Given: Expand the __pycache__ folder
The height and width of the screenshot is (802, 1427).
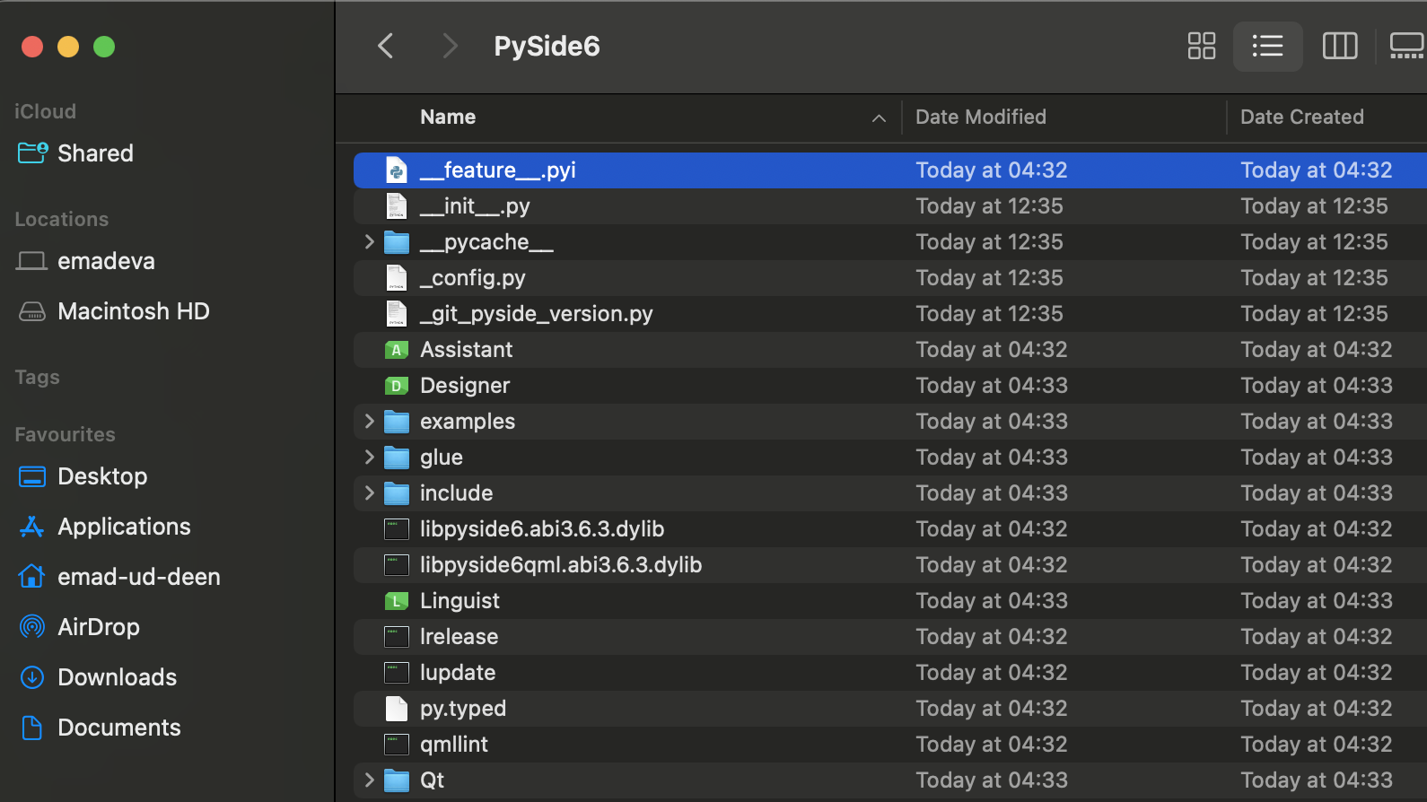Looking at the screenshot, I should click(369, 242).
